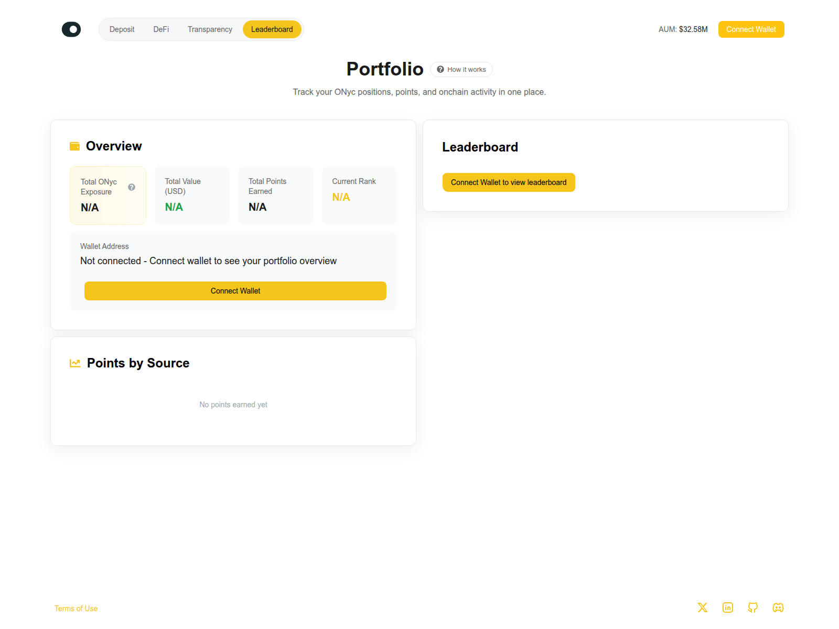Open the How it works help

(x=461, y=70)
